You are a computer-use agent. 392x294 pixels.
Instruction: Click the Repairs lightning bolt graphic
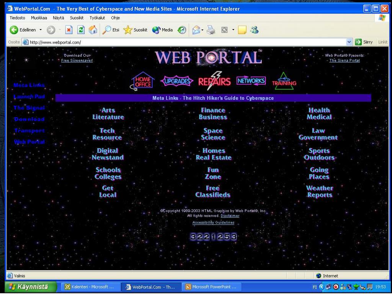pyautogui.click(x=214, y=81)
